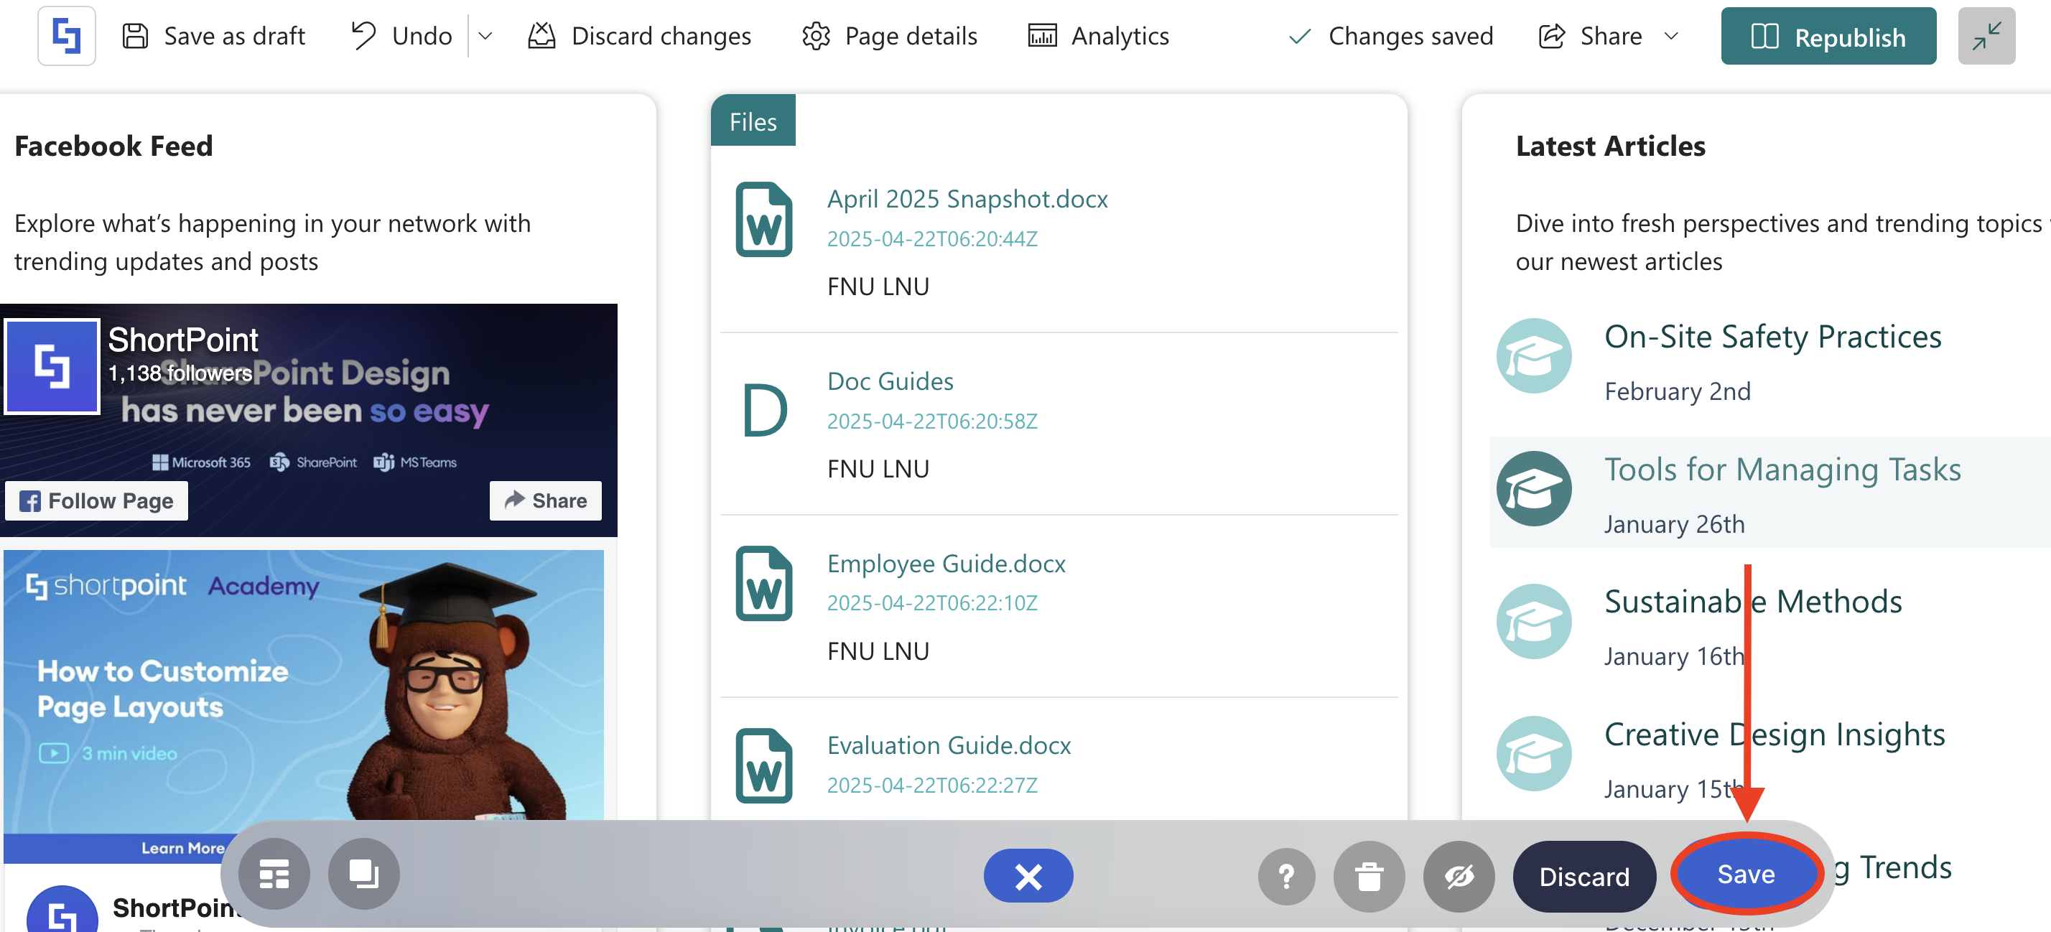
Task: Click the ShortPoint logo icon in top bar
Action: pos(66,36)
